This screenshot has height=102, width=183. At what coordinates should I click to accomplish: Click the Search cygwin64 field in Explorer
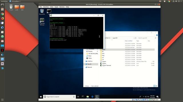pos(147,38)
